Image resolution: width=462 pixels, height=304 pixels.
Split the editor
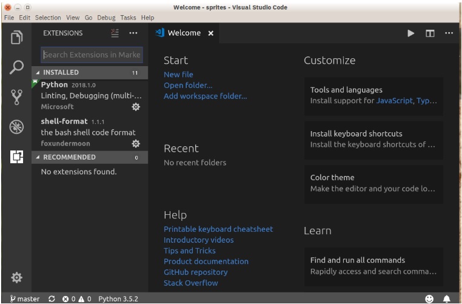[x=430, y=33]
